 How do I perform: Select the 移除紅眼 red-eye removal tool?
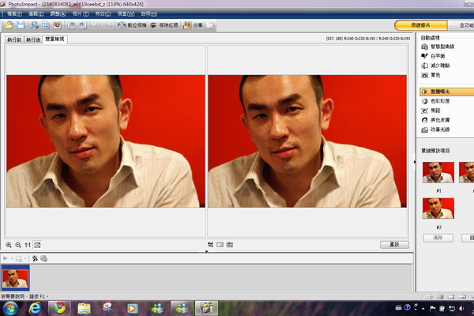coord(164,25)
